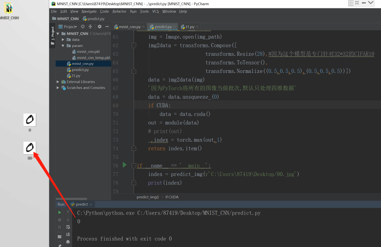This screenshot has height=247, width=381.
Task: Open the Run menu
Action: (x=133, y=11)
